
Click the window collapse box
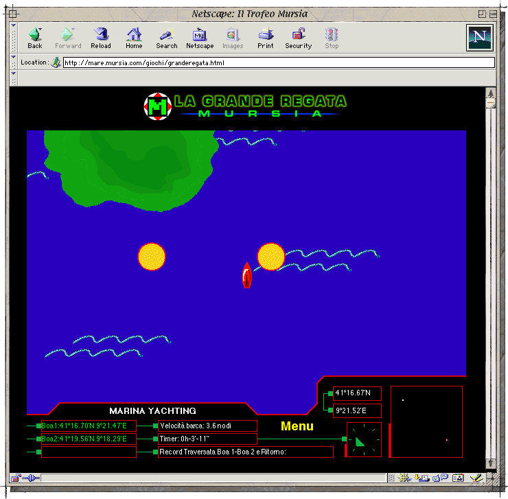(x=493, y=14)
